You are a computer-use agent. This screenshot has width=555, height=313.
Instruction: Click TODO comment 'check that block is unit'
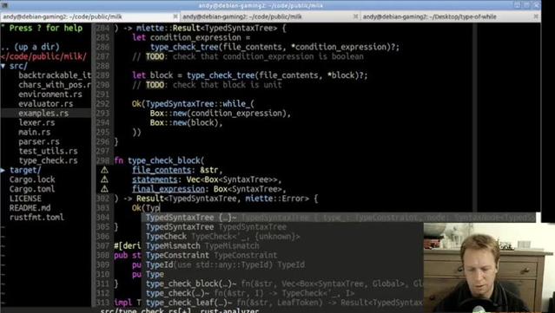pos(207,85)
